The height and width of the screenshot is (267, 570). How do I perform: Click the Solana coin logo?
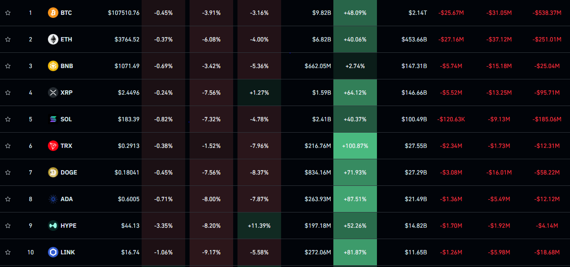tap(53, 119)
